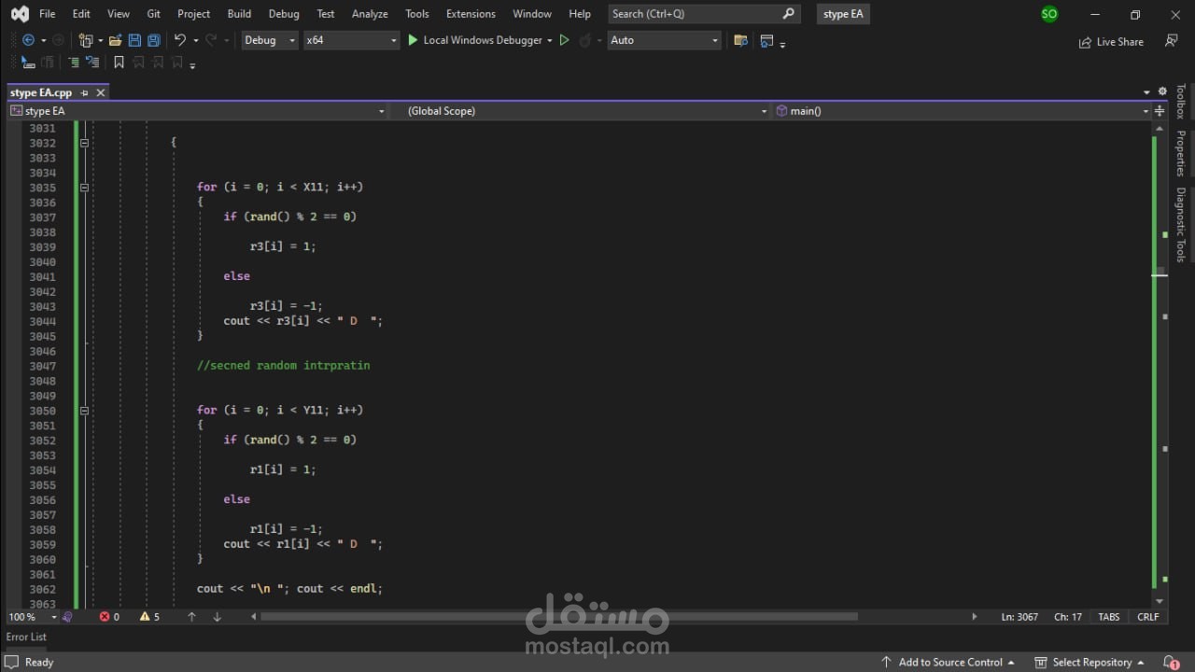Switch to the stype EA.cpp tab
This screenshot has width=1195, height=672.
(x=41, y=92)
